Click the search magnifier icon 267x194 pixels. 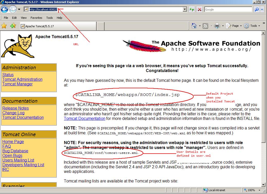256,9
